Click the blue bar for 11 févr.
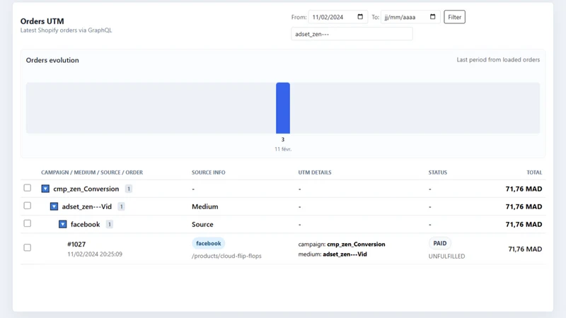The height and width of the screenshot is (318, 566). [x=283, y=108]
